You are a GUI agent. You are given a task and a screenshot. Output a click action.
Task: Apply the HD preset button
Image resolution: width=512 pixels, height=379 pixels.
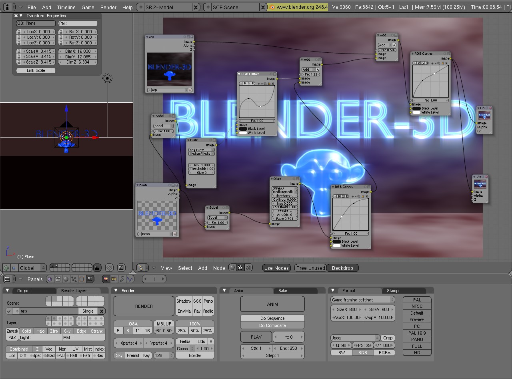[x=417, y=353]
